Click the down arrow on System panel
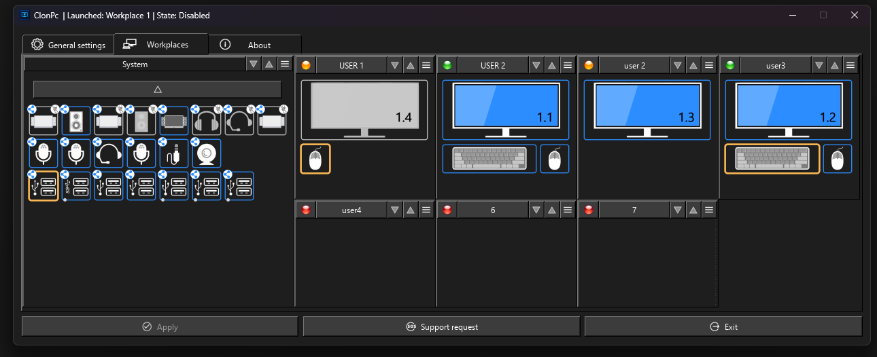The width and height of the screenshot is (877, 357). click(x=254, y=64)
